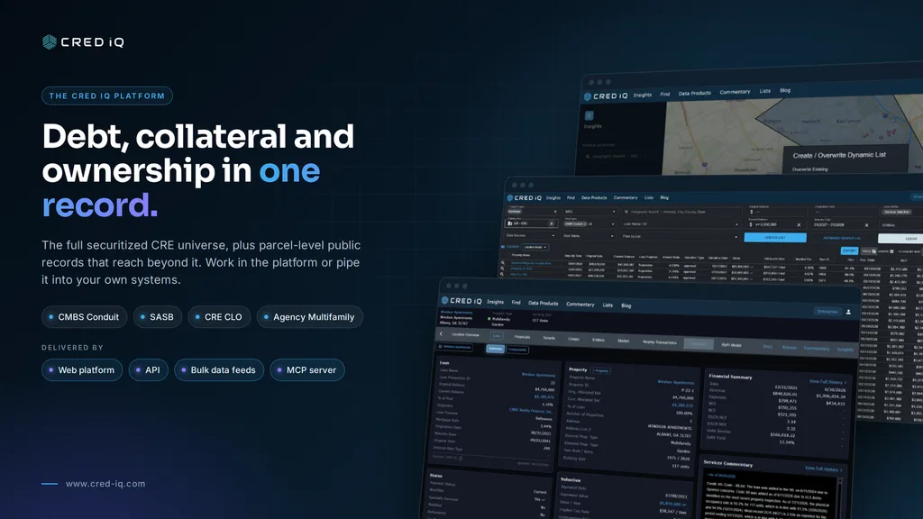The width and height of the screenshot is (923, 519).
Task: Open Insights menu in map window
Action: pos(642,95)
